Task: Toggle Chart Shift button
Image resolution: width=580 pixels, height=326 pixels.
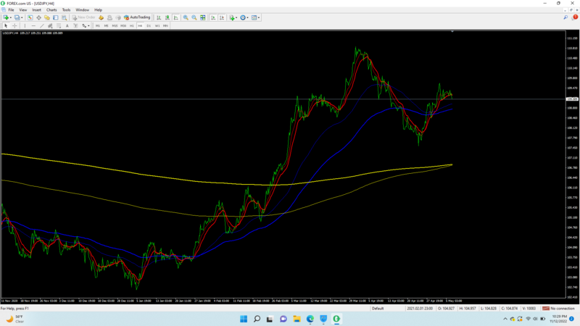Action: 222,17
